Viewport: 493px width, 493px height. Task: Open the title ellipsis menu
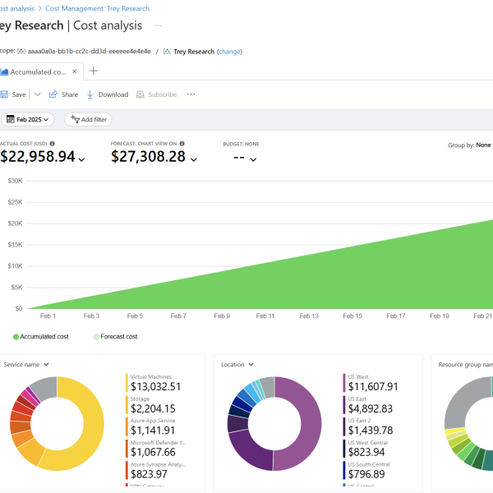[158, 25]
